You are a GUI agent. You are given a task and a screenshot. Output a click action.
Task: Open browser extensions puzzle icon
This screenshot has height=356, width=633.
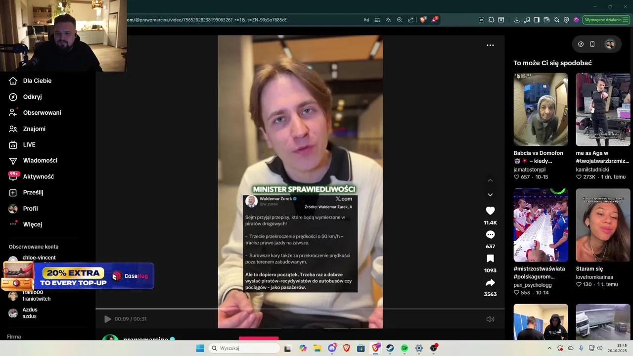pyautogui.click(x=491, y=20)
